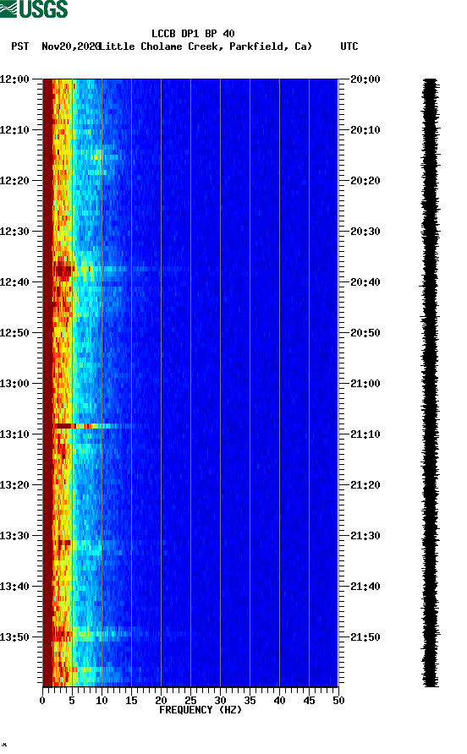467x754 pixels.
Task: Click the 35 Hz frequency tick label
Action: click(250, 701)
